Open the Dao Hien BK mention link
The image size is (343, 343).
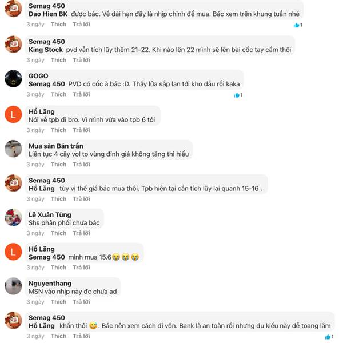pyautogui.click(x=48, y=14)
